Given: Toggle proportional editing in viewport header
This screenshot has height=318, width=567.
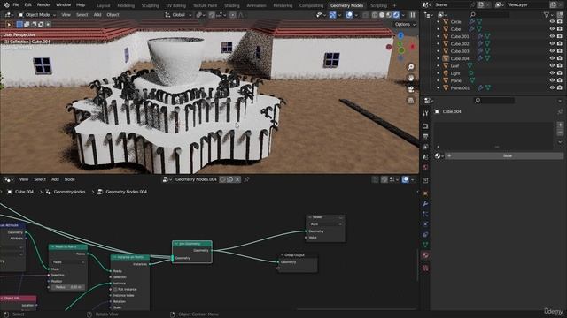Looking at the screenshot, I should [x=232, y=15].
